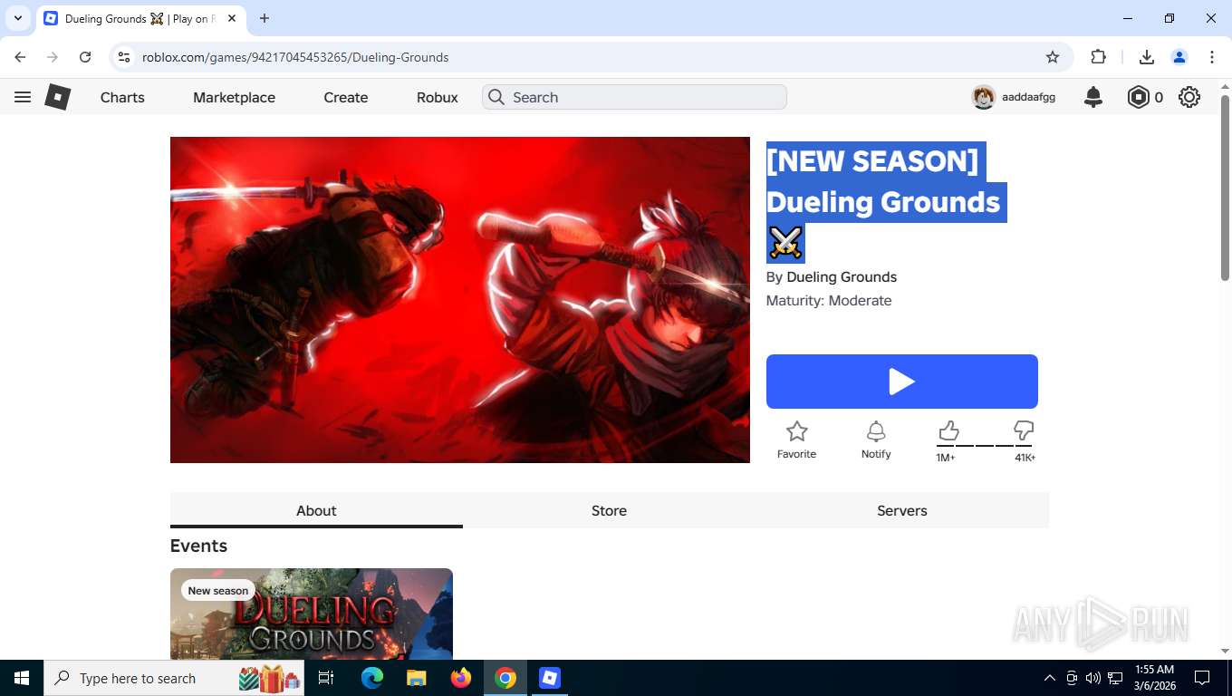Open Chrome downloads icon

tap(1146, 57)
